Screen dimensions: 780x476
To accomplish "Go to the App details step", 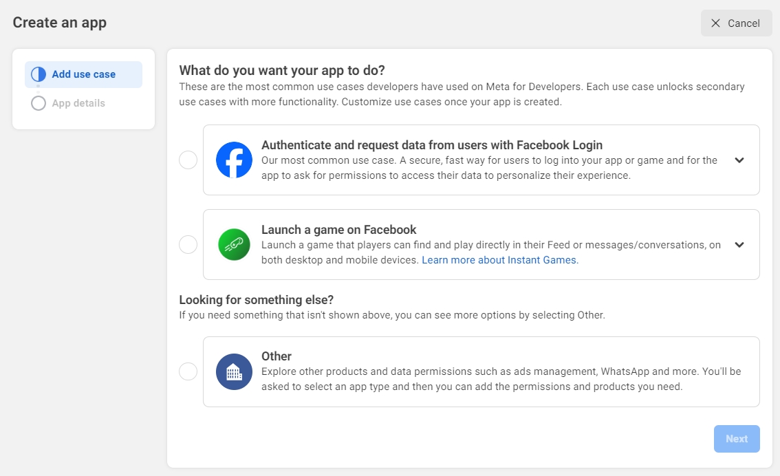I will click(x=78, y=103).
